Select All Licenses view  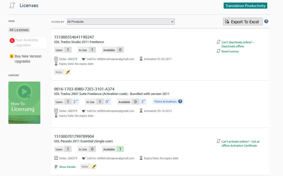tap(19, 30)
